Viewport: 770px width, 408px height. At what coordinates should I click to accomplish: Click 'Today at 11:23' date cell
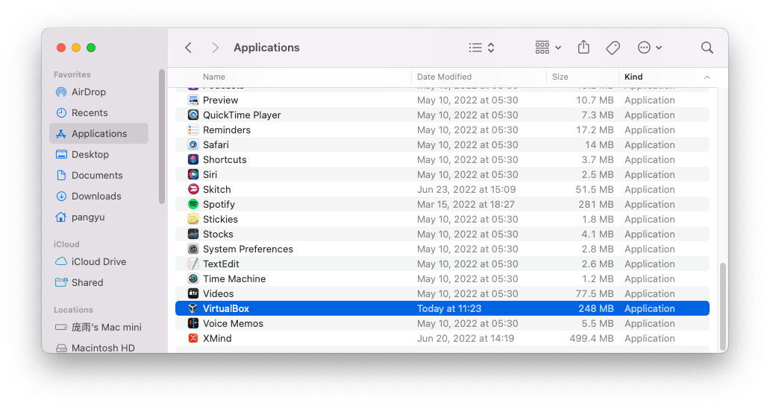(449, 308)
